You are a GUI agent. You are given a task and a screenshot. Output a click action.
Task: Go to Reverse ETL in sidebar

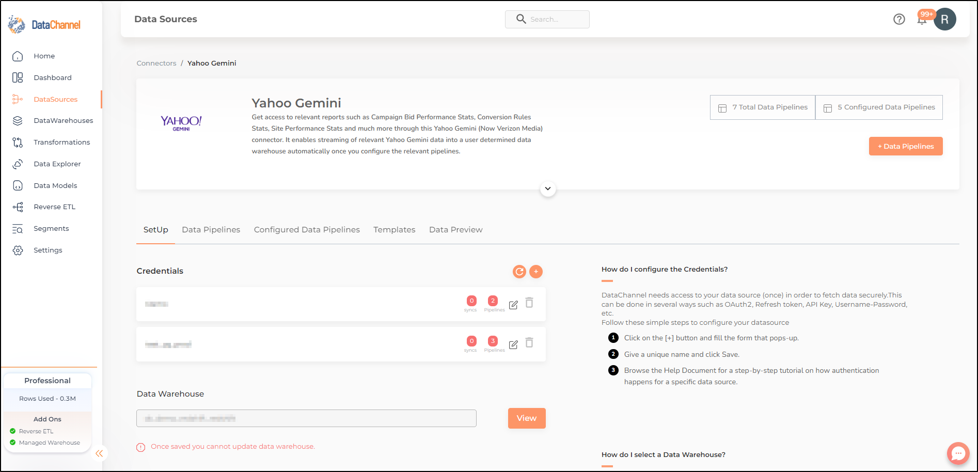pos(55,207)
